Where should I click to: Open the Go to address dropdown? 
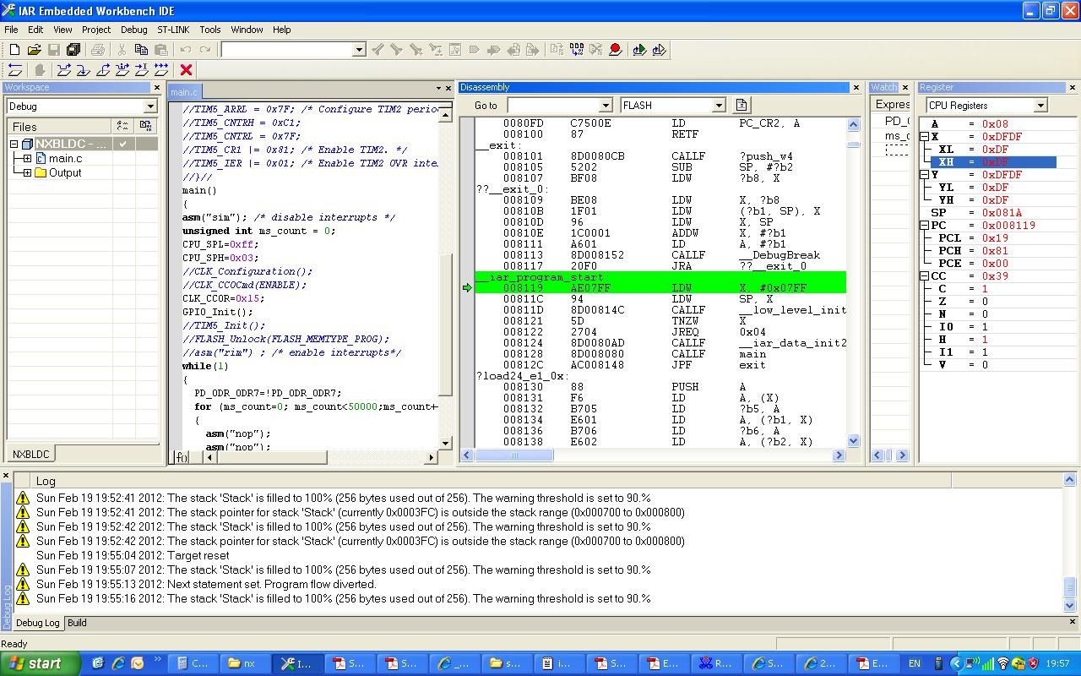click(606, 105)
